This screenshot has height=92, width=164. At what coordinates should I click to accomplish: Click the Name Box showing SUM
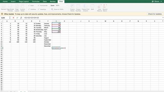tap(5, 18)
